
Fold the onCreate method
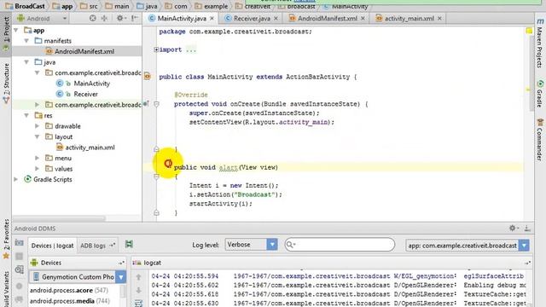(156, 104)
